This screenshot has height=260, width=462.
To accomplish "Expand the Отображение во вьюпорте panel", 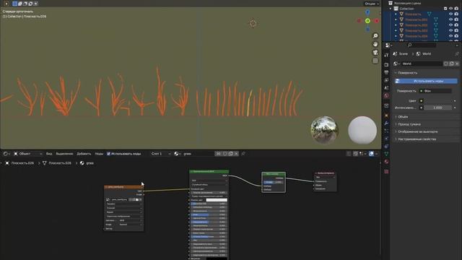I will (x=418, y=131).
